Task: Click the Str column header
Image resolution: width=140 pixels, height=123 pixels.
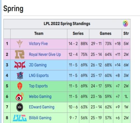Action: pyautogui.click(x=126, y=34)
